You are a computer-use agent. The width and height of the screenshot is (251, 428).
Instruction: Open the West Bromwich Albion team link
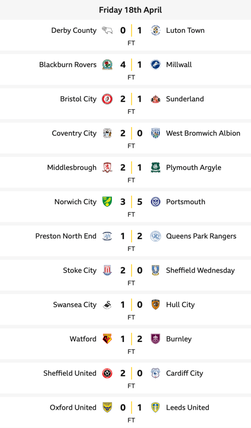click(x=203, y=133)
